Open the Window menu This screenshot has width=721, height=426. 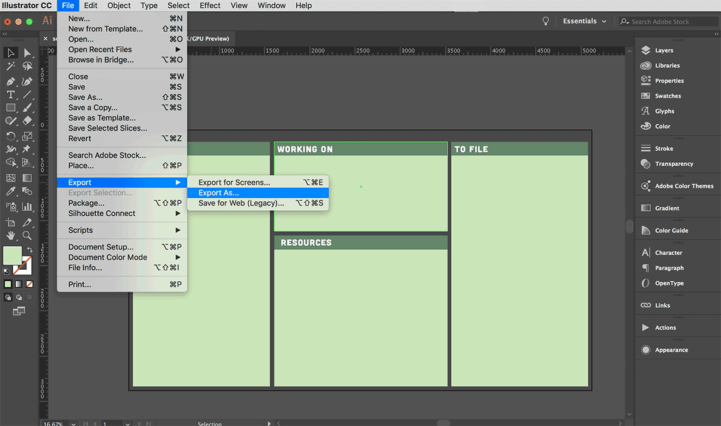272,5
